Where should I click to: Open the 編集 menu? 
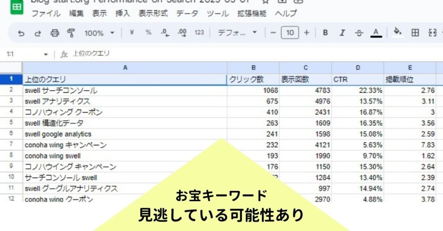[76, 13]
